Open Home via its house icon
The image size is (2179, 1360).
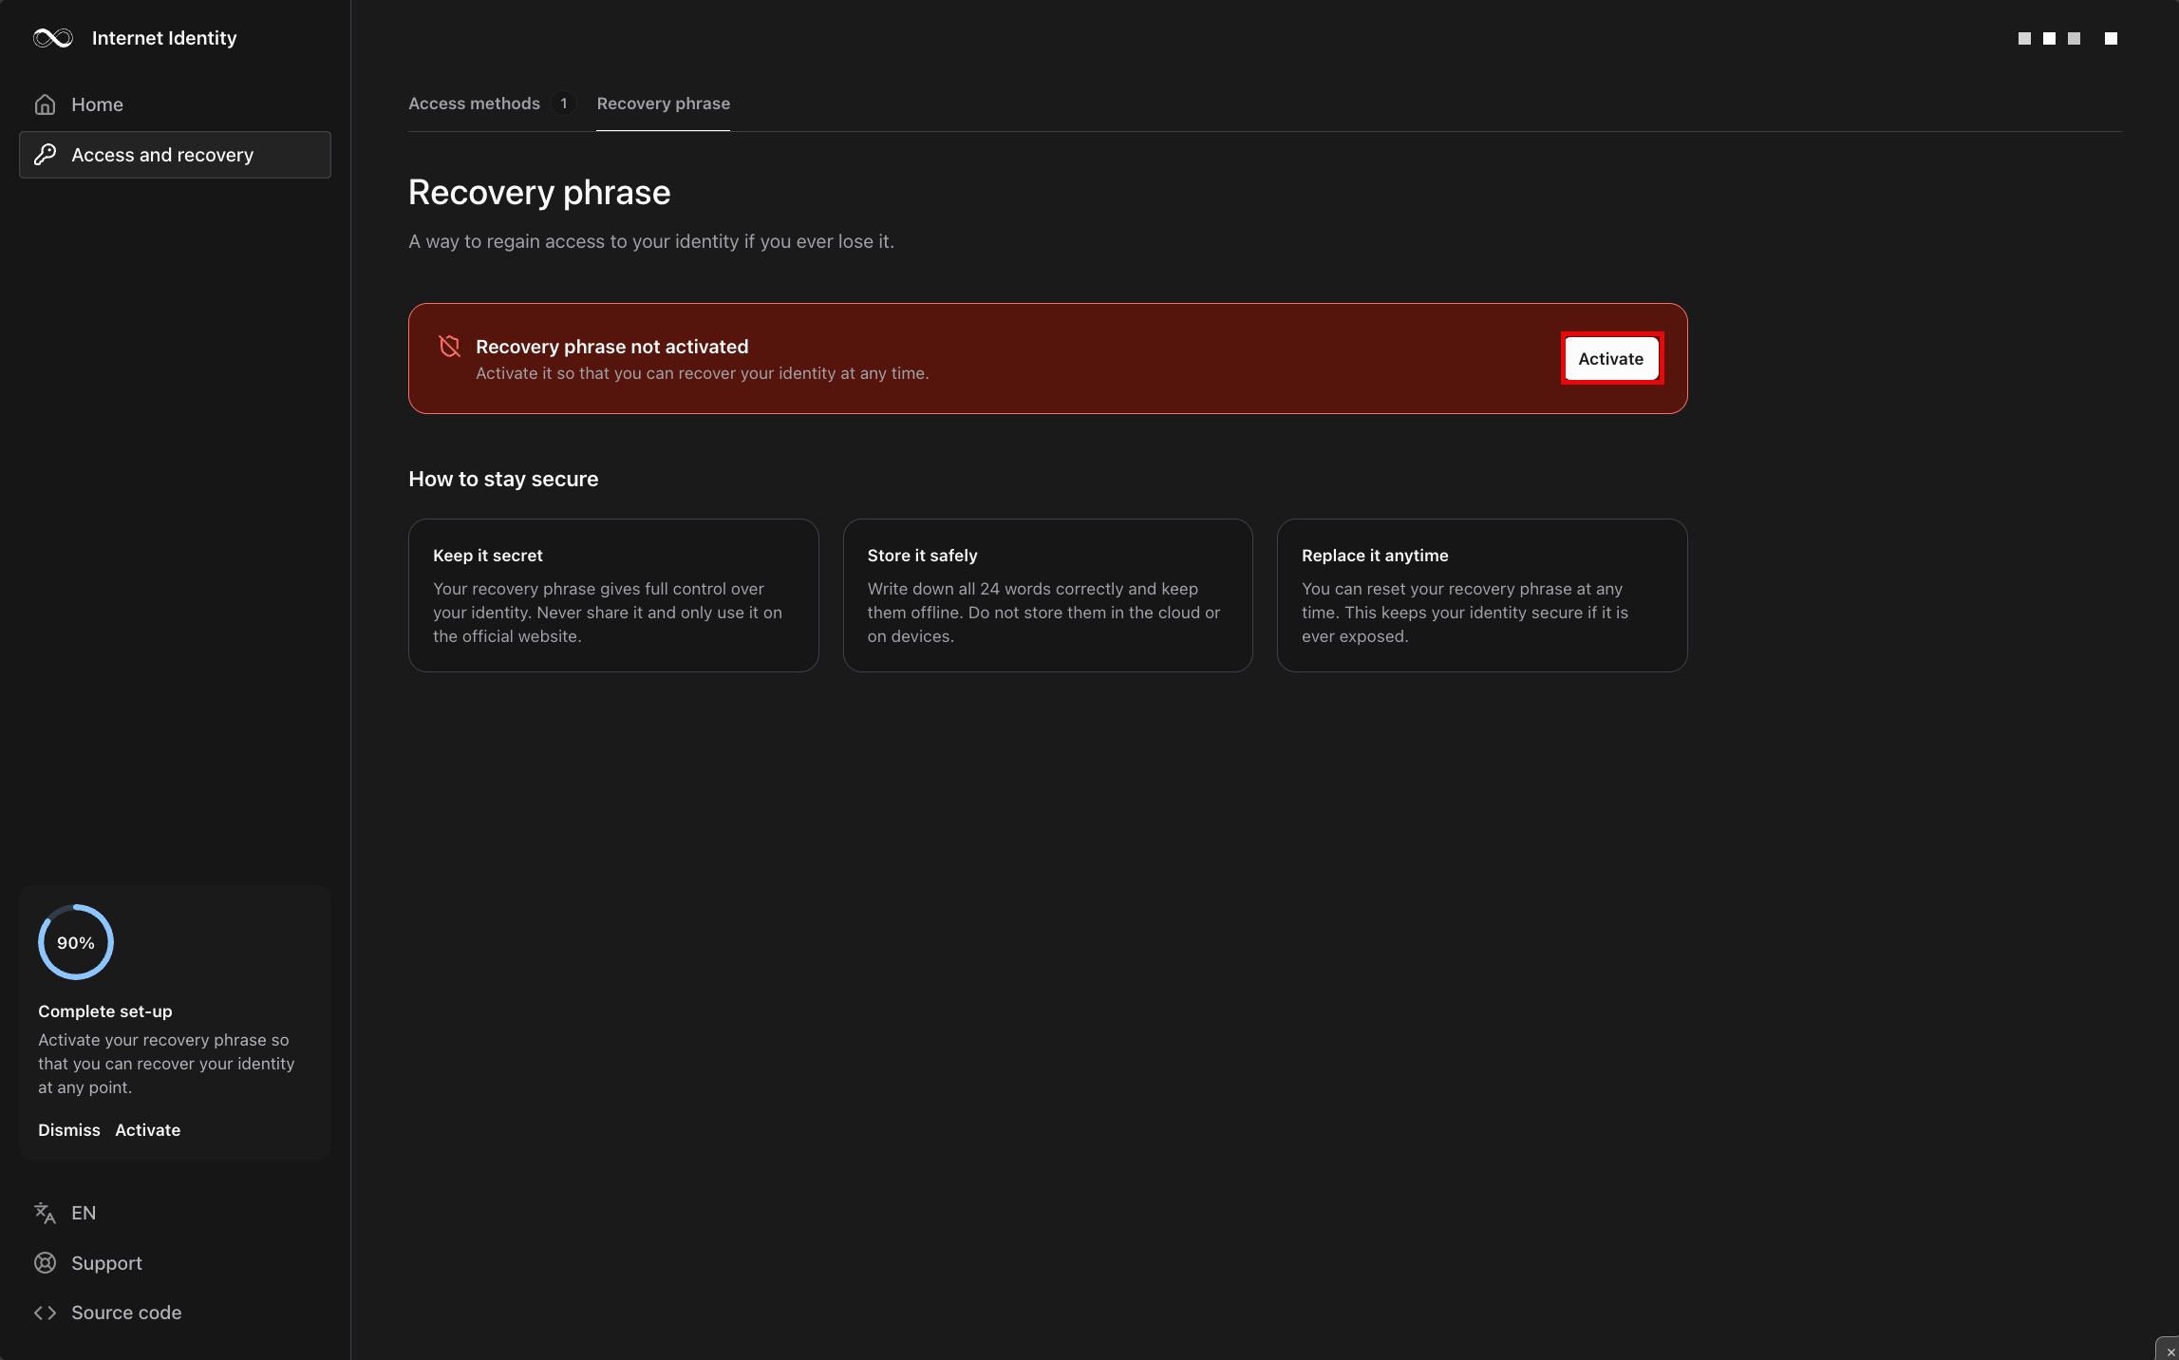coord(45,104)
